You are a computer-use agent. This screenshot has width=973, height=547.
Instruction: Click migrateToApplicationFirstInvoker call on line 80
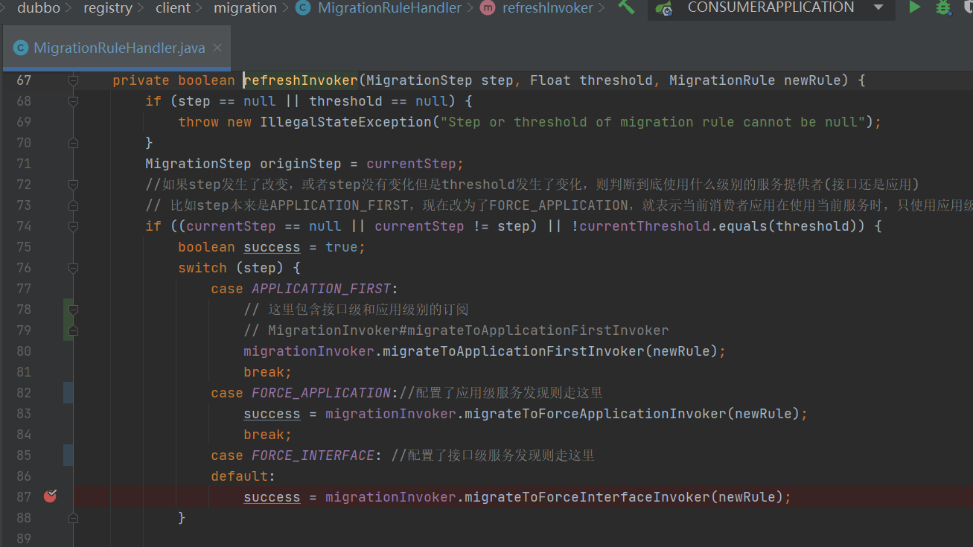pos(513,351)
